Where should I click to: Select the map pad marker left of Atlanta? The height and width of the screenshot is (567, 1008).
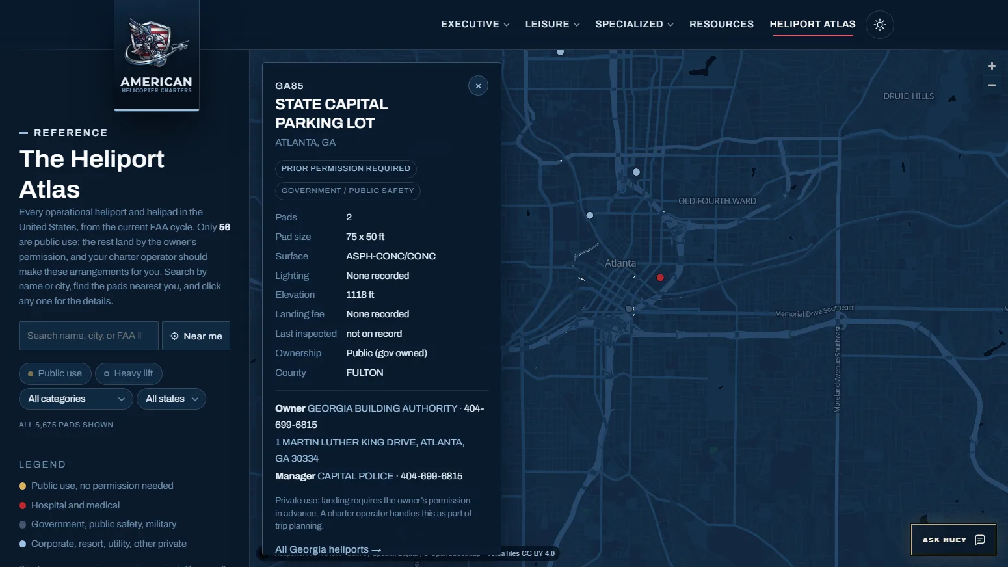tap(590, 215)
